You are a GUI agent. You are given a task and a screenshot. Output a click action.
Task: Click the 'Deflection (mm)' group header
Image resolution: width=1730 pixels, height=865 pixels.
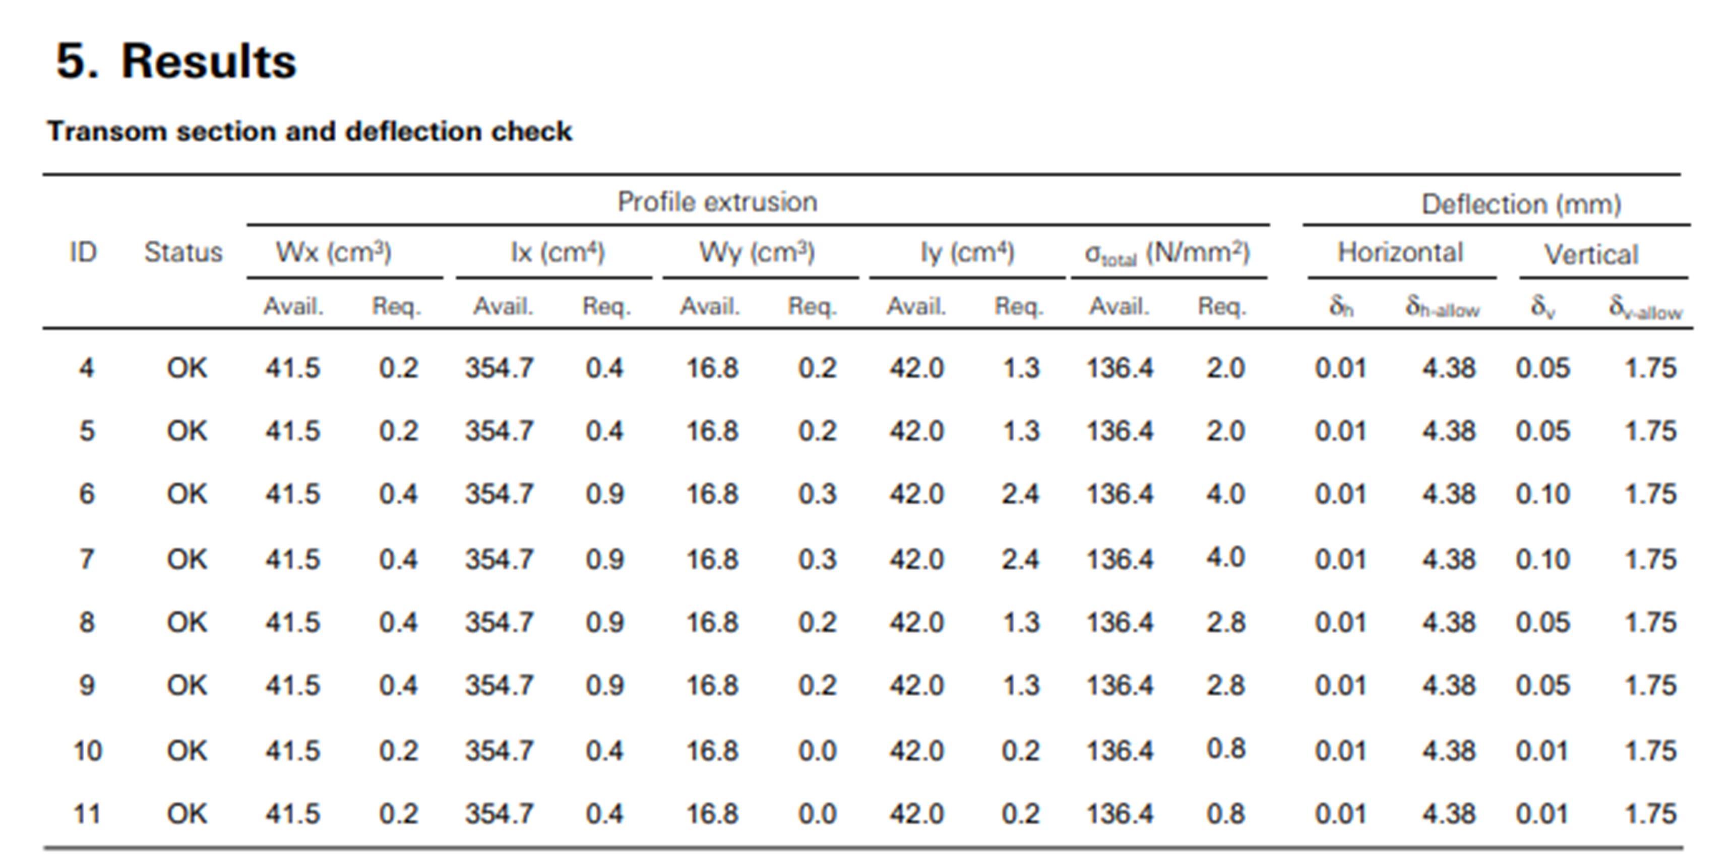pyautogui.click(x=1522, y=204)
